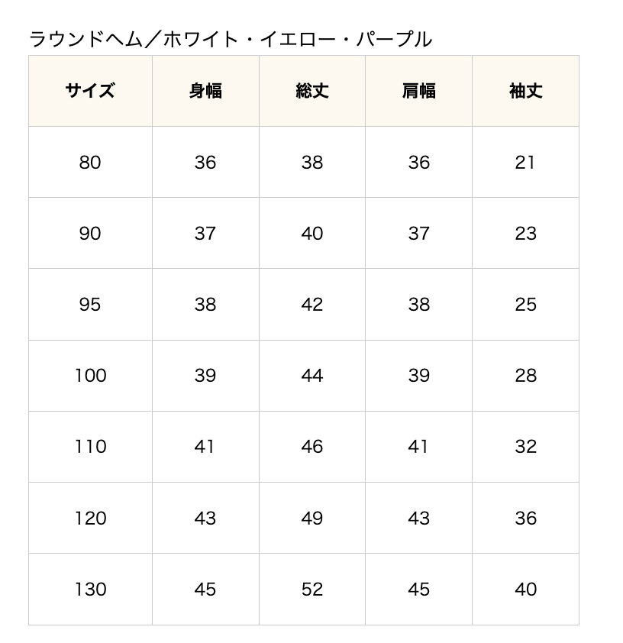The height and width of the screenshot is (643, 623).
Task: Select the 総丈 value 40 for size 90
Action: (312, 233)
